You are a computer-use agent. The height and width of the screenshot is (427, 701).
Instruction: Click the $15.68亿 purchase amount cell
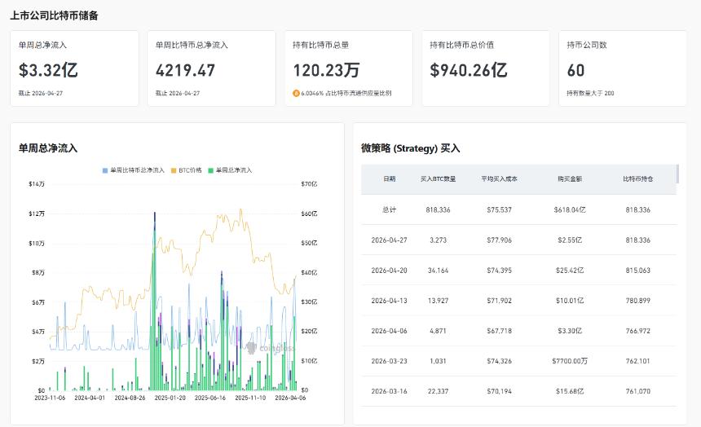pos(570,391)
